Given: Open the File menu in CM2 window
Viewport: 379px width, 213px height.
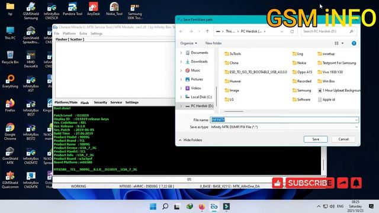Looking at the screenshot, I should [57, 33].
